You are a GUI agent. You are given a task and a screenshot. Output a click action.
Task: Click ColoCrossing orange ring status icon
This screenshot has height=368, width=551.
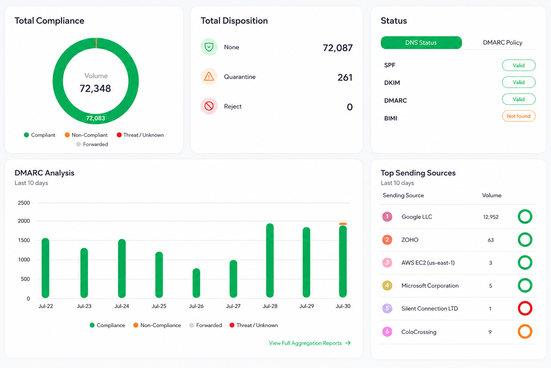[525, 331]
